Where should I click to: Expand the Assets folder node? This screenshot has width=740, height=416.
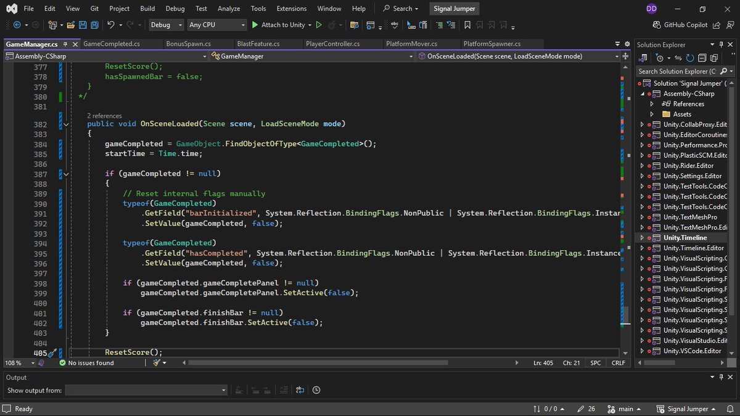652,114
